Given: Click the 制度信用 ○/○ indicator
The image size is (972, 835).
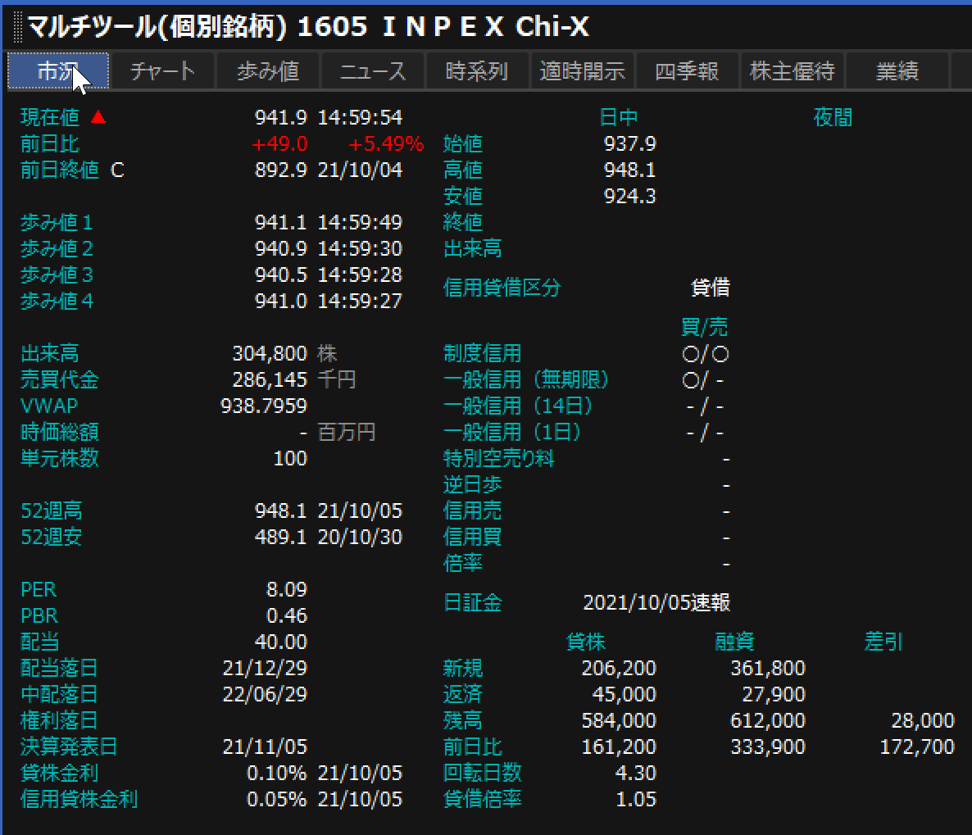Looking at the screenshot, I should (x=705, y=354).
